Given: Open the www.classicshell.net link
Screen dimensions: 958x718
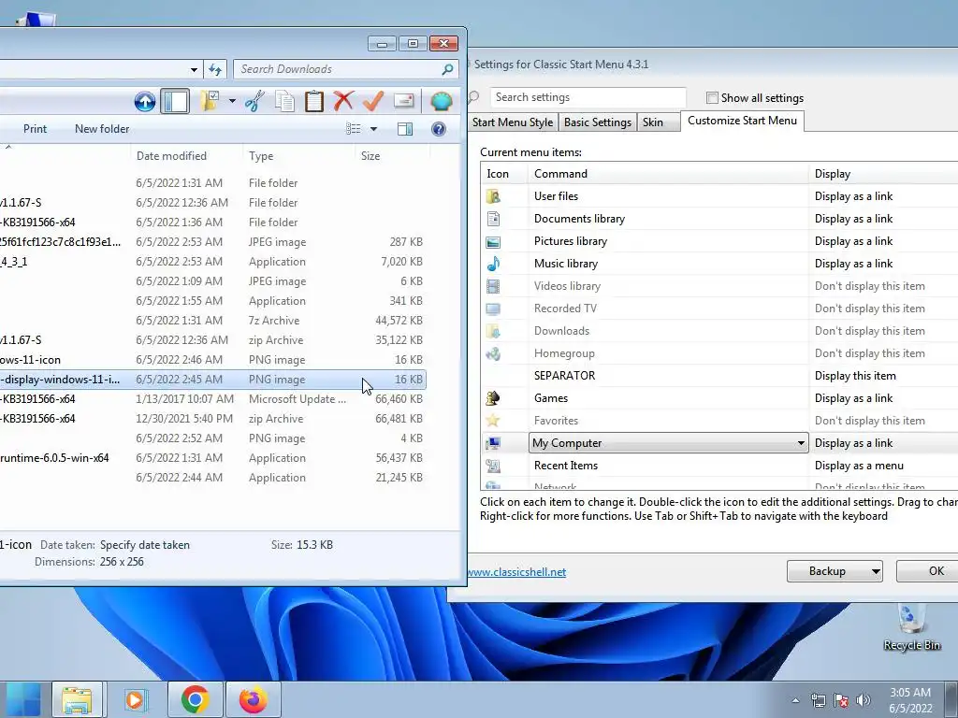Looking at the screenshot, I should point(516,572).
